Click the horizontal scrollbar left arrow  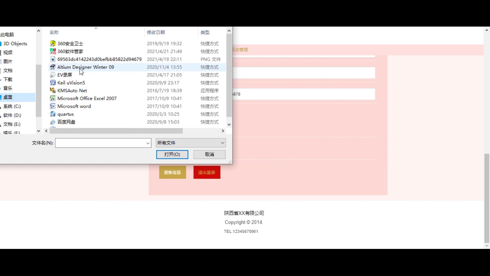[46, 131]
